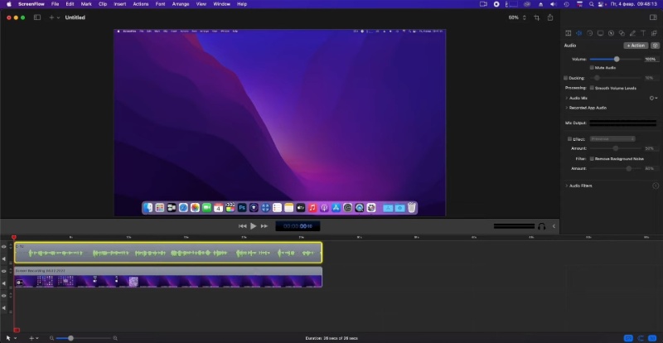Screen dimensions: 663x343
Task: Mute the top audio track speaker icon
Action: tap(4, 258)
